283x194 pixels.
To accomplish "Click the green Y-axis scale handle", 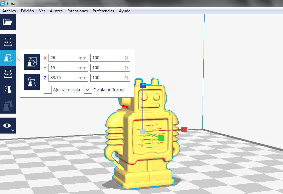I will [161, 138].
